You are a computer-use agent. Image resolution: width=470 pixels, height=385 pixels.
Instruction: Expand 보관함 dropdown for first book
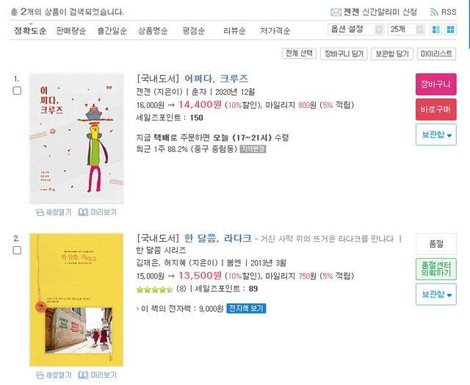(436, 134)
